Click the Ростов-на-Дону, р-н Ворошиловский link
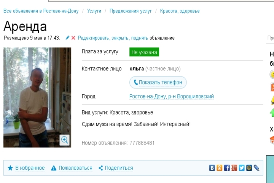The width and height of the screenshot is (274, 183). tap(172, 97)
